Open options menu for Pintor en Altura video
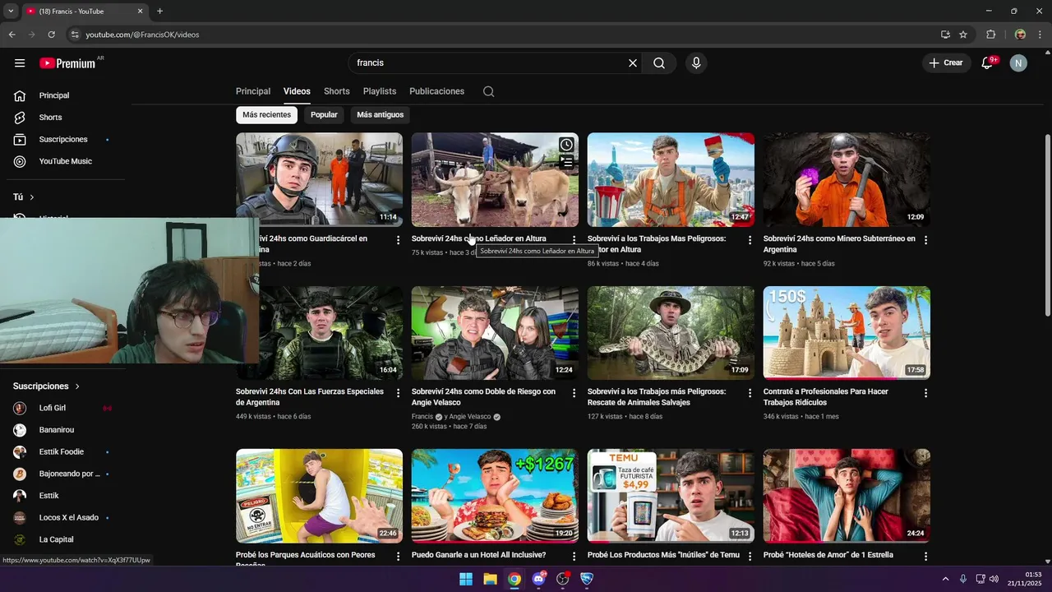The height and width of the screenshot is (592, 1052). tap(750, 240)
